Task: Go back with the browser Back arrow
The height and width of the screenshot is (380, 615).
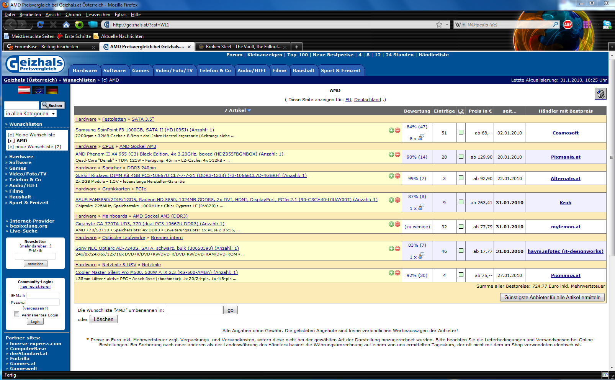Action: point(10,25)
